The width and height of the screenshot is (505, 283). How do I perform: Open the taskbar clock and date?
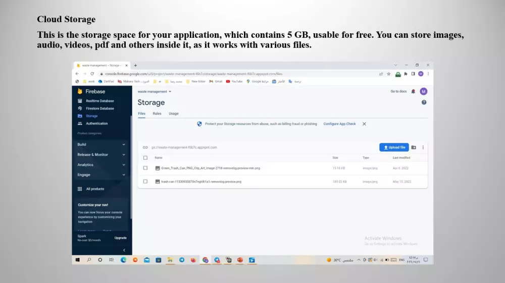[x=413, y=260]
